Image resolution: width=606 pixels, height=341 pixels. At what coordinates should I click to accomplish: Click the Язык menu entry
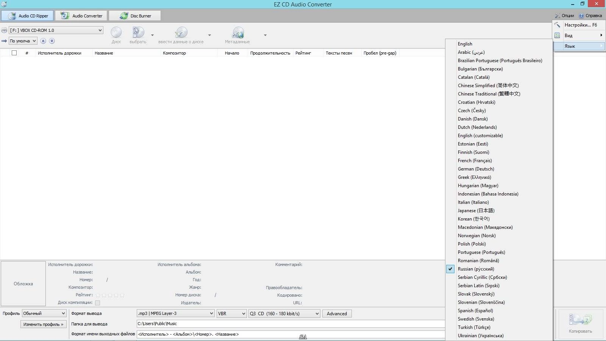(x=579, y=46)
